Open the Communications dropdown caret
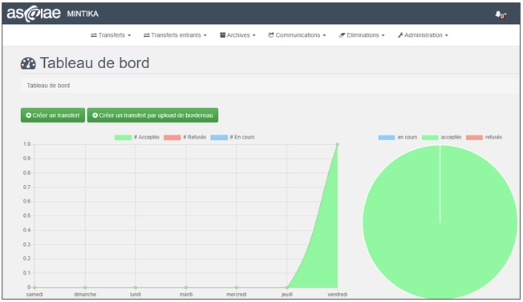This screenshot has height=302, width=523. pos(324,35)
